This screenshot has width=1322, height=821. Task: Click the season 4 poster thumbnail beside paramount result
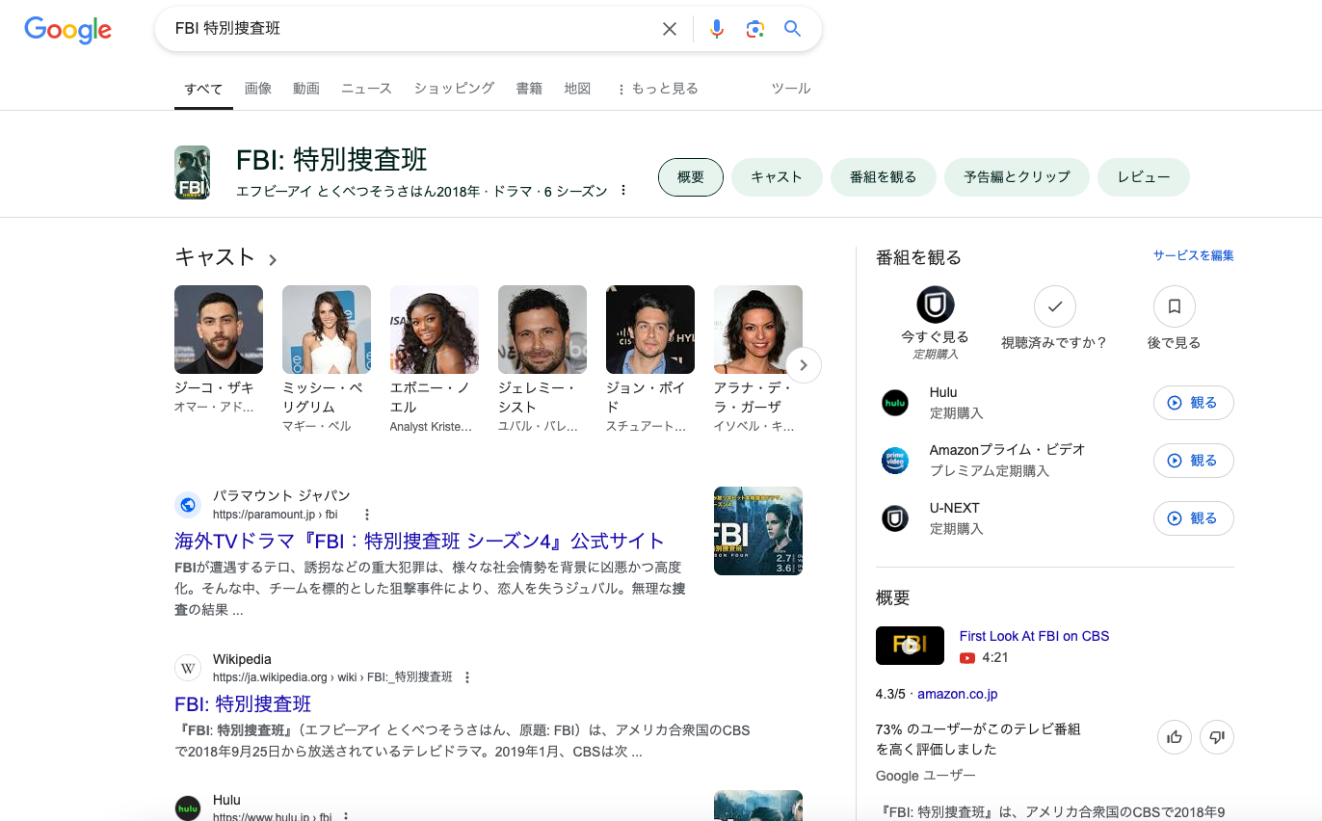coord(758,531)
